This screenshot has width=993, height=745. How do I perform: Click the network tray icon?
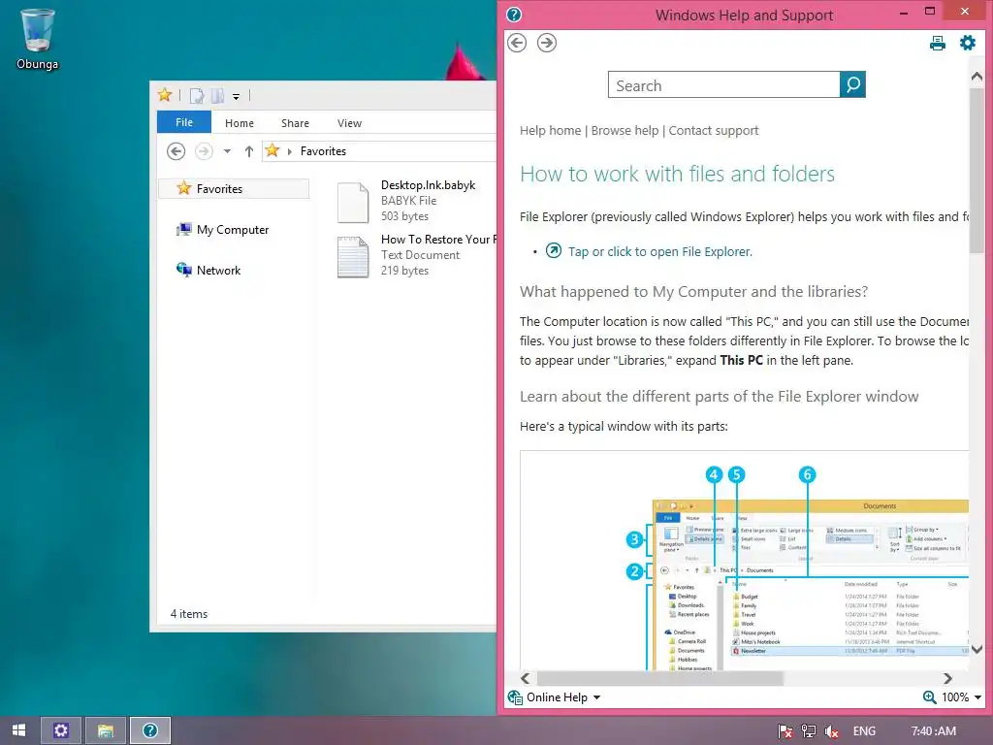[808, 731]
